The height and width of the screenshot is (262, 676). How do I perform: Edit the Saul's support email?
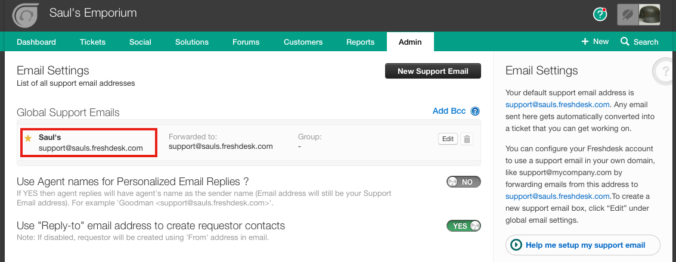click(448, 139)
